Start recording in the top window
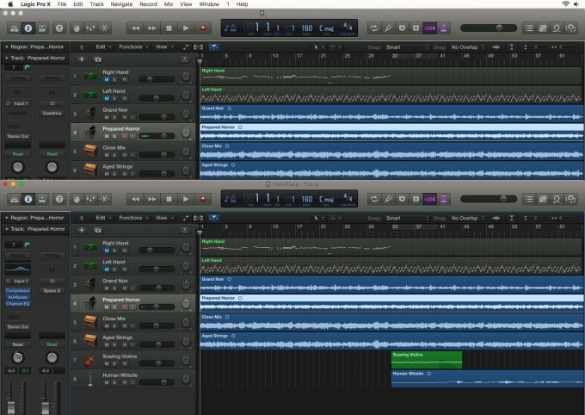This screenshot has height=415, width=585. point(202,28)
